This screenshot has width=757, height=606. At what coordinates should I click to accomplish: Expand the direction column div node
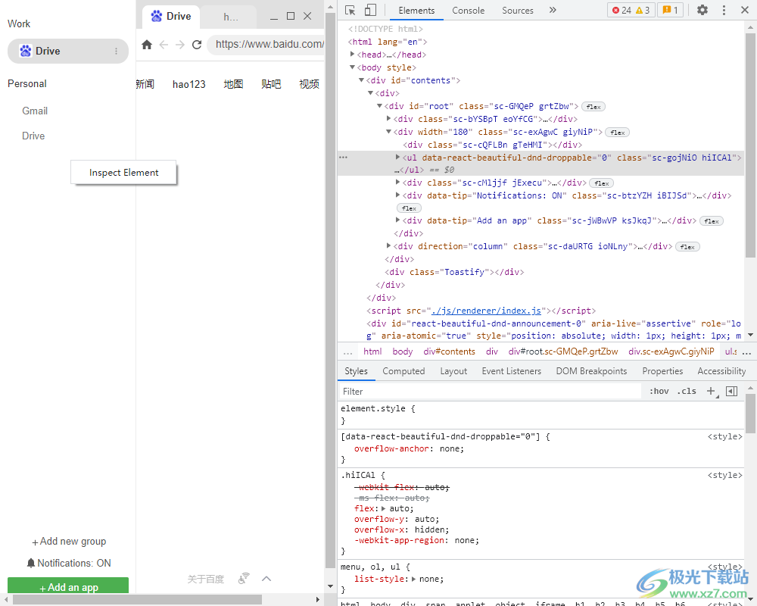pos(388,245)
